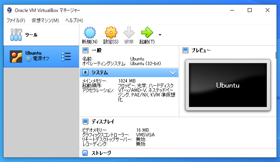Image resolution: width=280 pixels, height=162 pixels.
Task: Click the 電源オフ status text
Action: pyautogui.click(x=41, y=59)
